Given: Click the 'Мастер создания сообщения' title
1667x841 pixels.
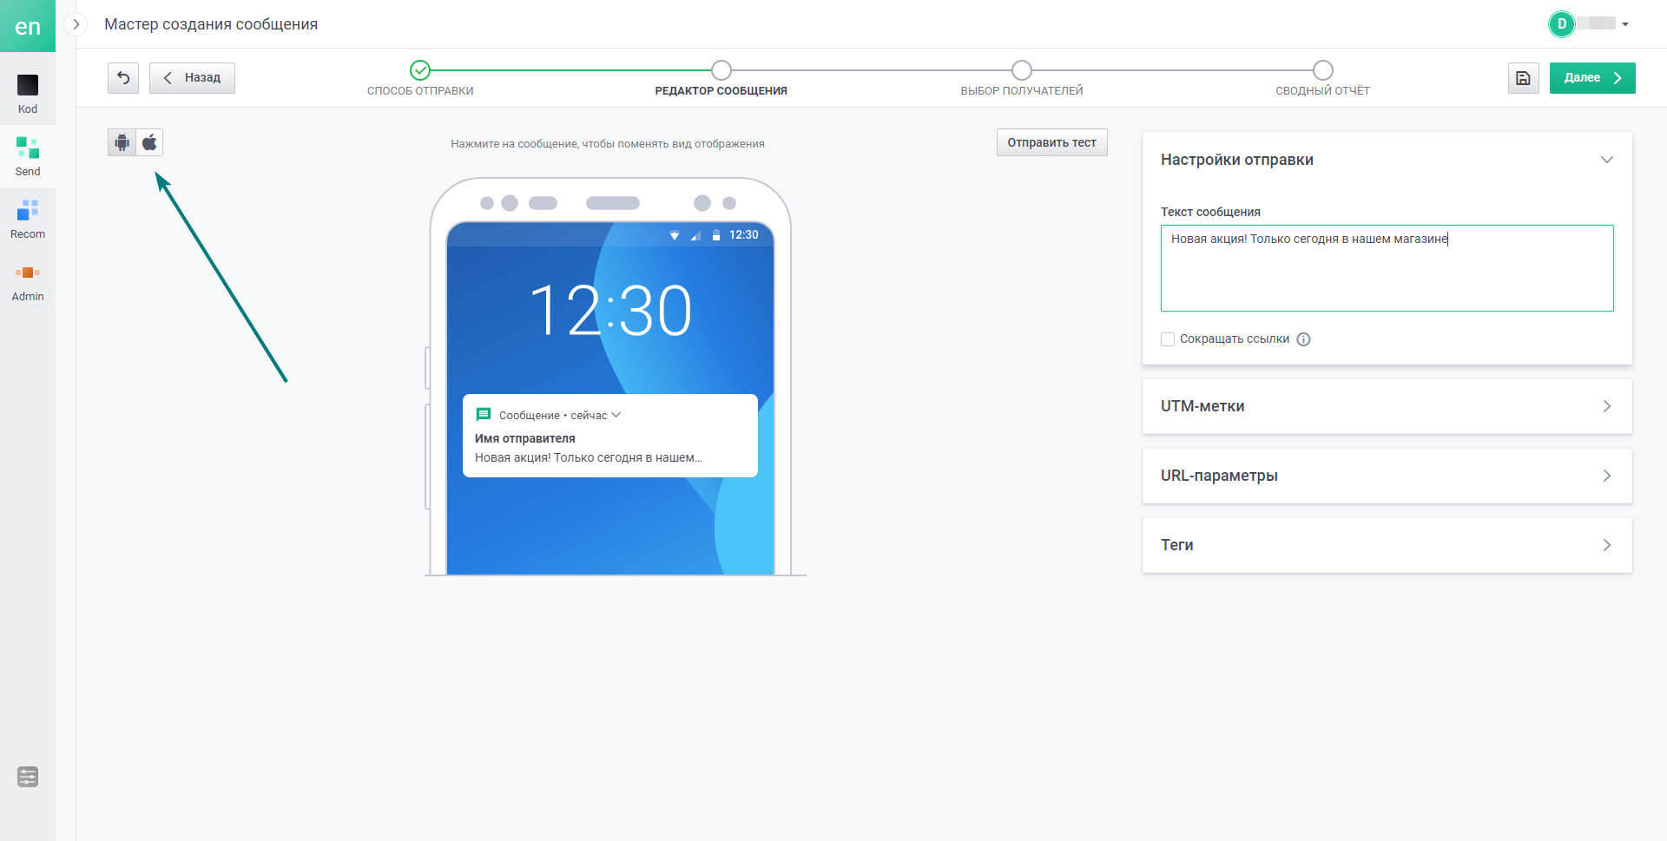Looking at the screenshot, I should point(211,24).
